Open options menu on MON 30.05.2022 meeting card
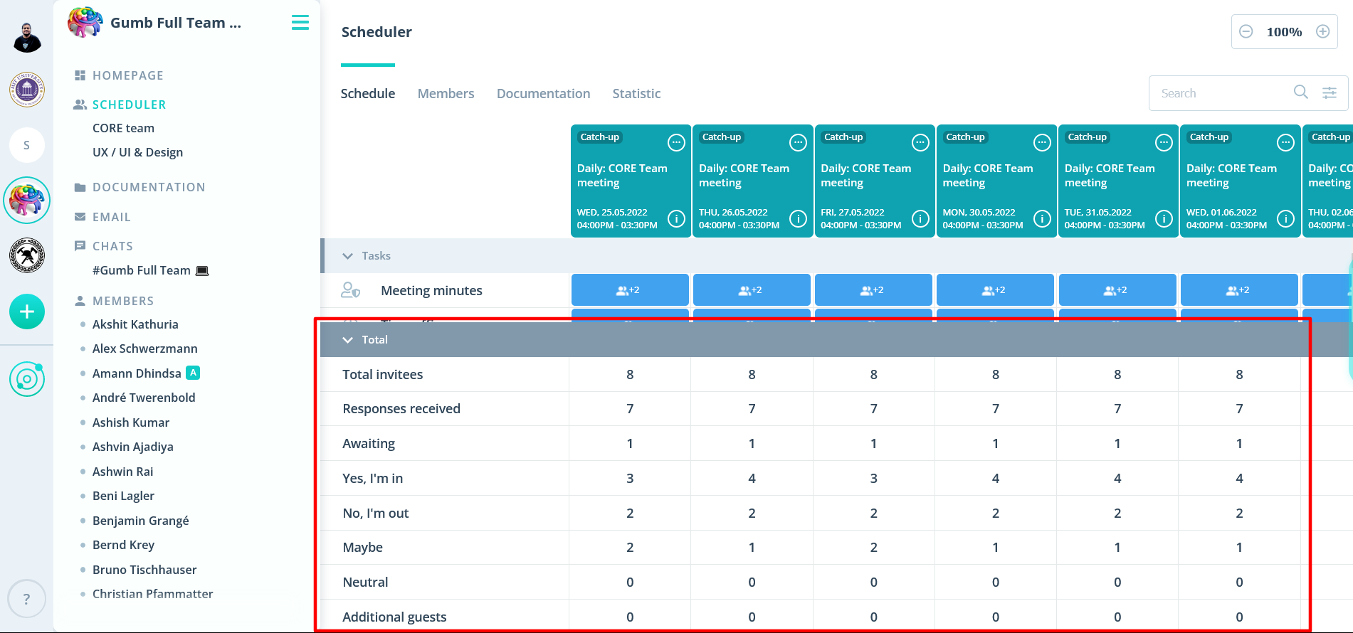This screenshot has height=633, width=1353. (1042, 143)
